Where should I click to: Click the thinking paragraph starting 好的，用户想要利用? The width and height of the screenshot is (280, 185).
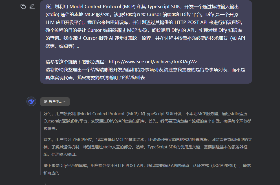tap(147, 121)
